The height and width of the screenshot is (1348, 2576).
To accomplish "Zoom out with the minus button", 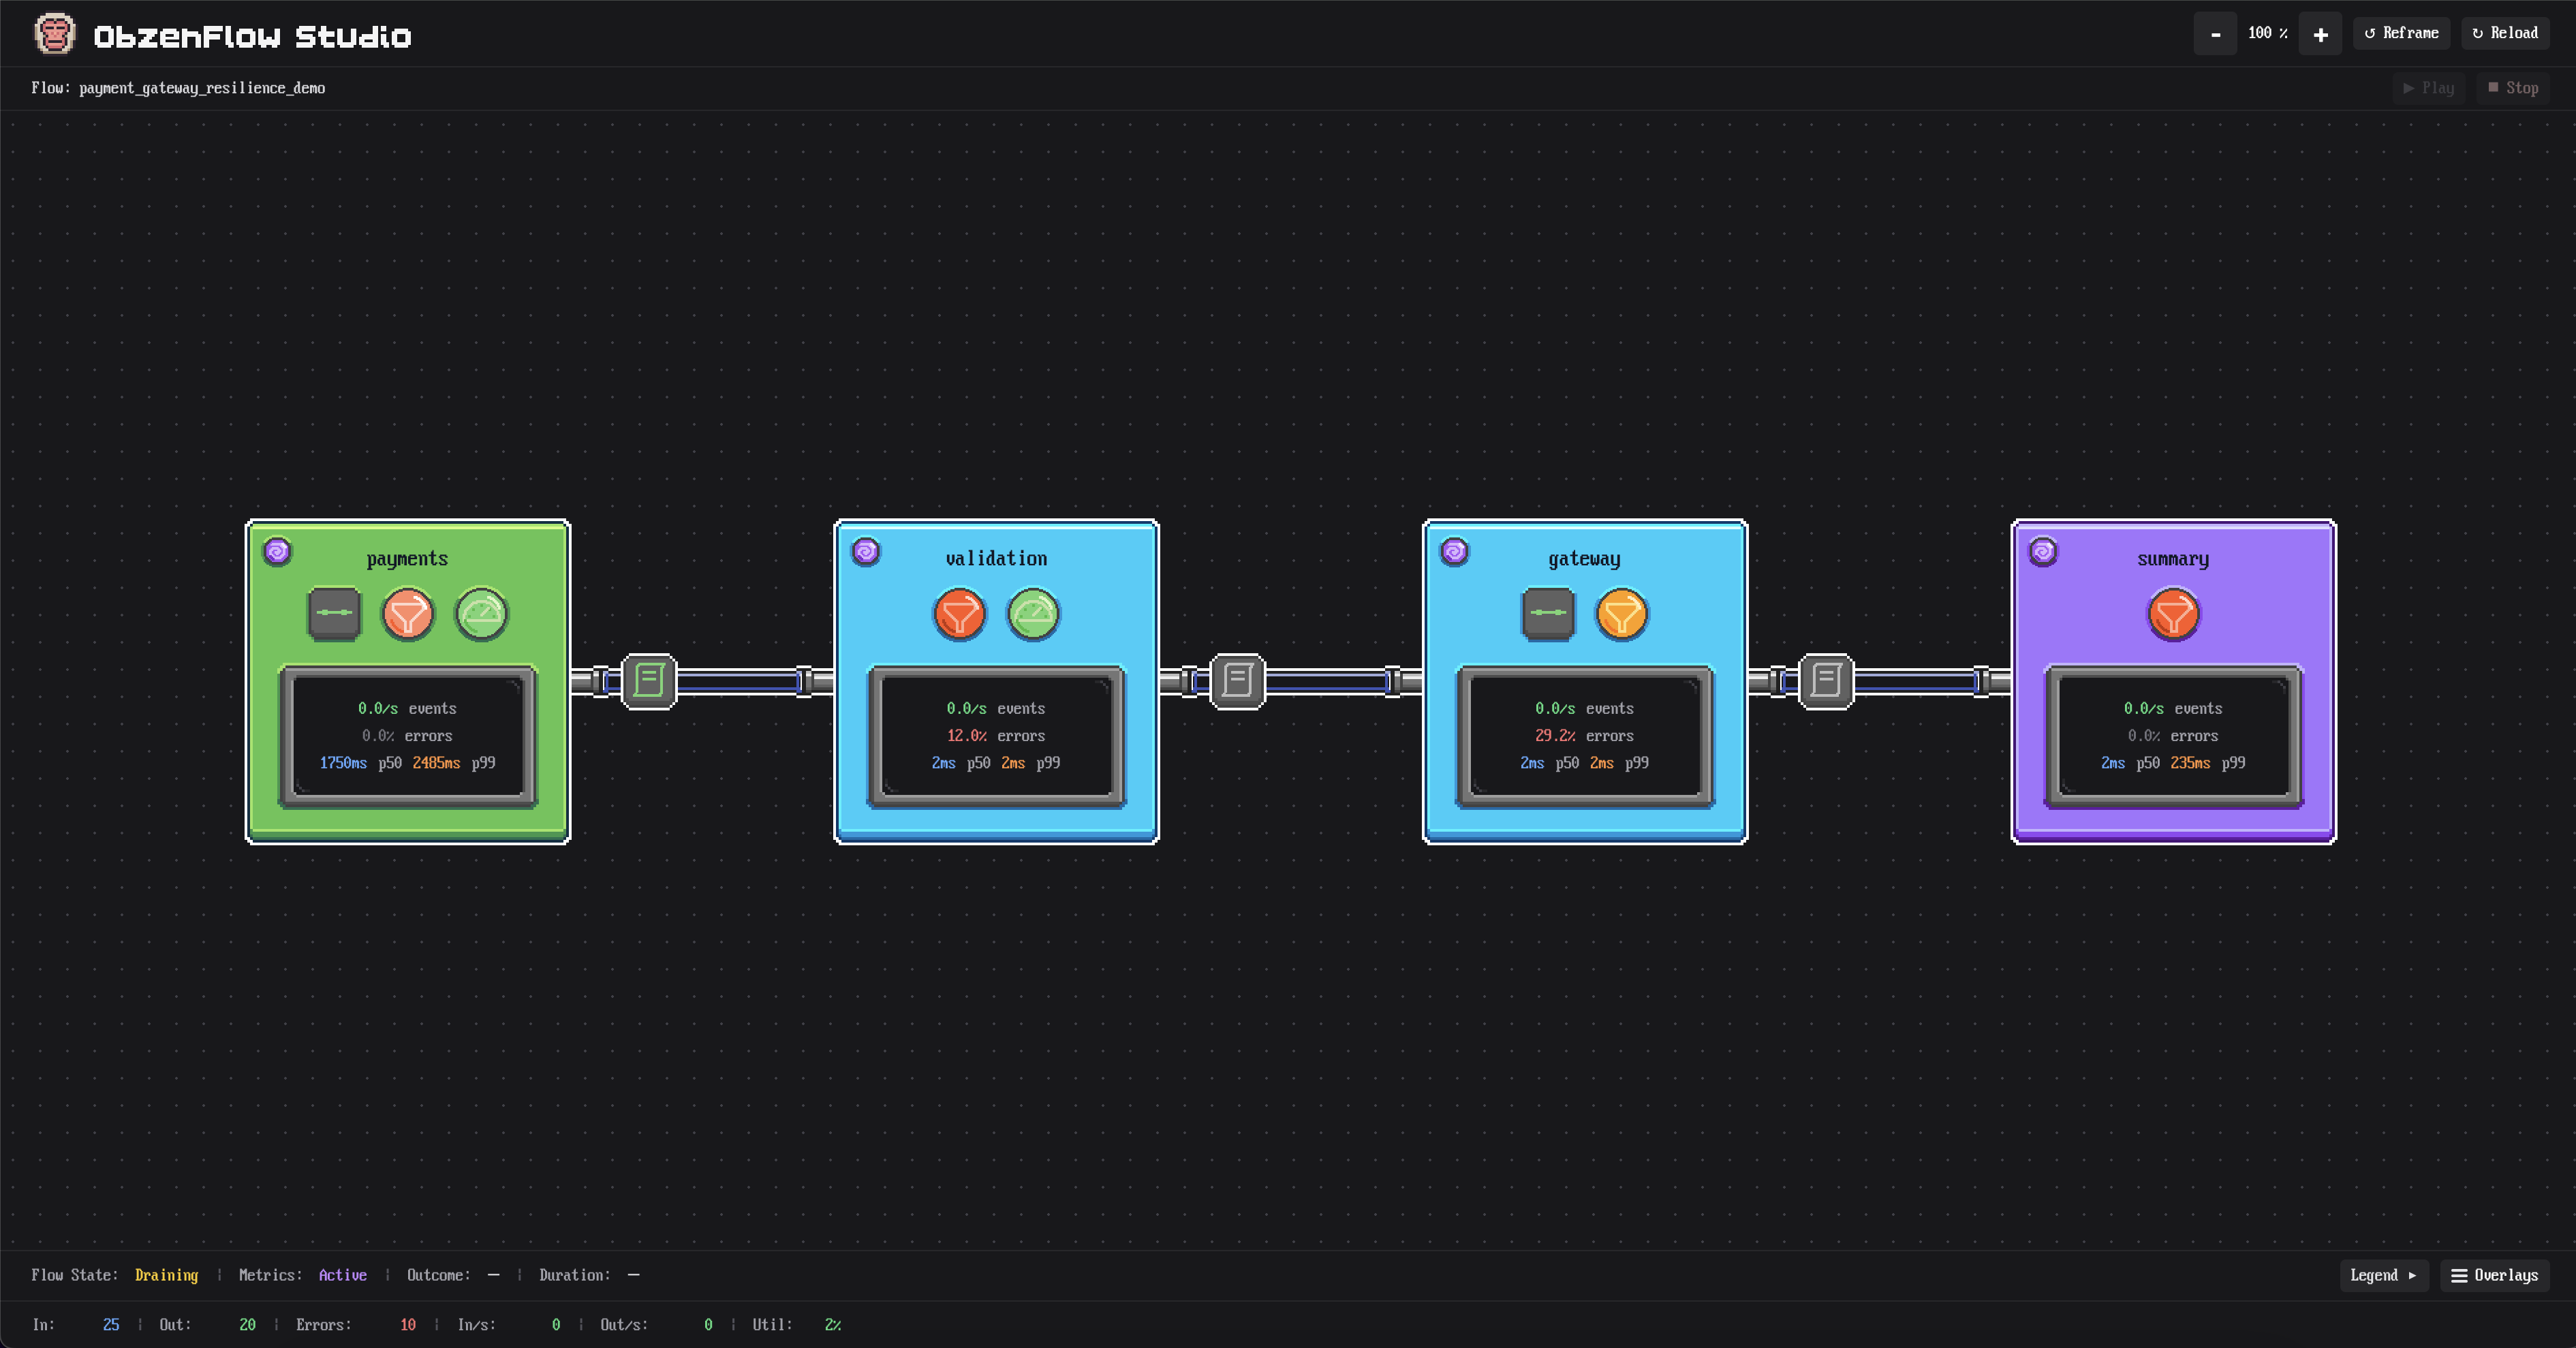I will 2215,34.
